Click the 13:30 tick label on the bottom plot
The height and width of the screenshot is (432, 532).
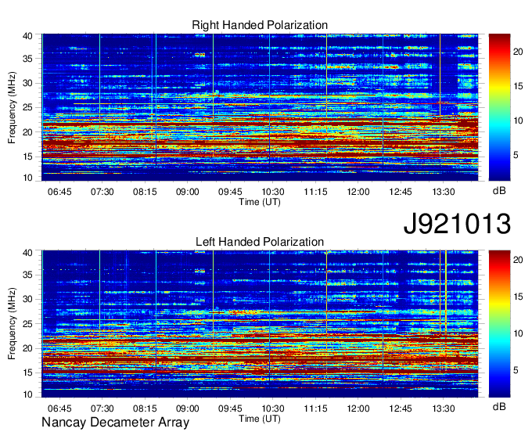[443, 409]
